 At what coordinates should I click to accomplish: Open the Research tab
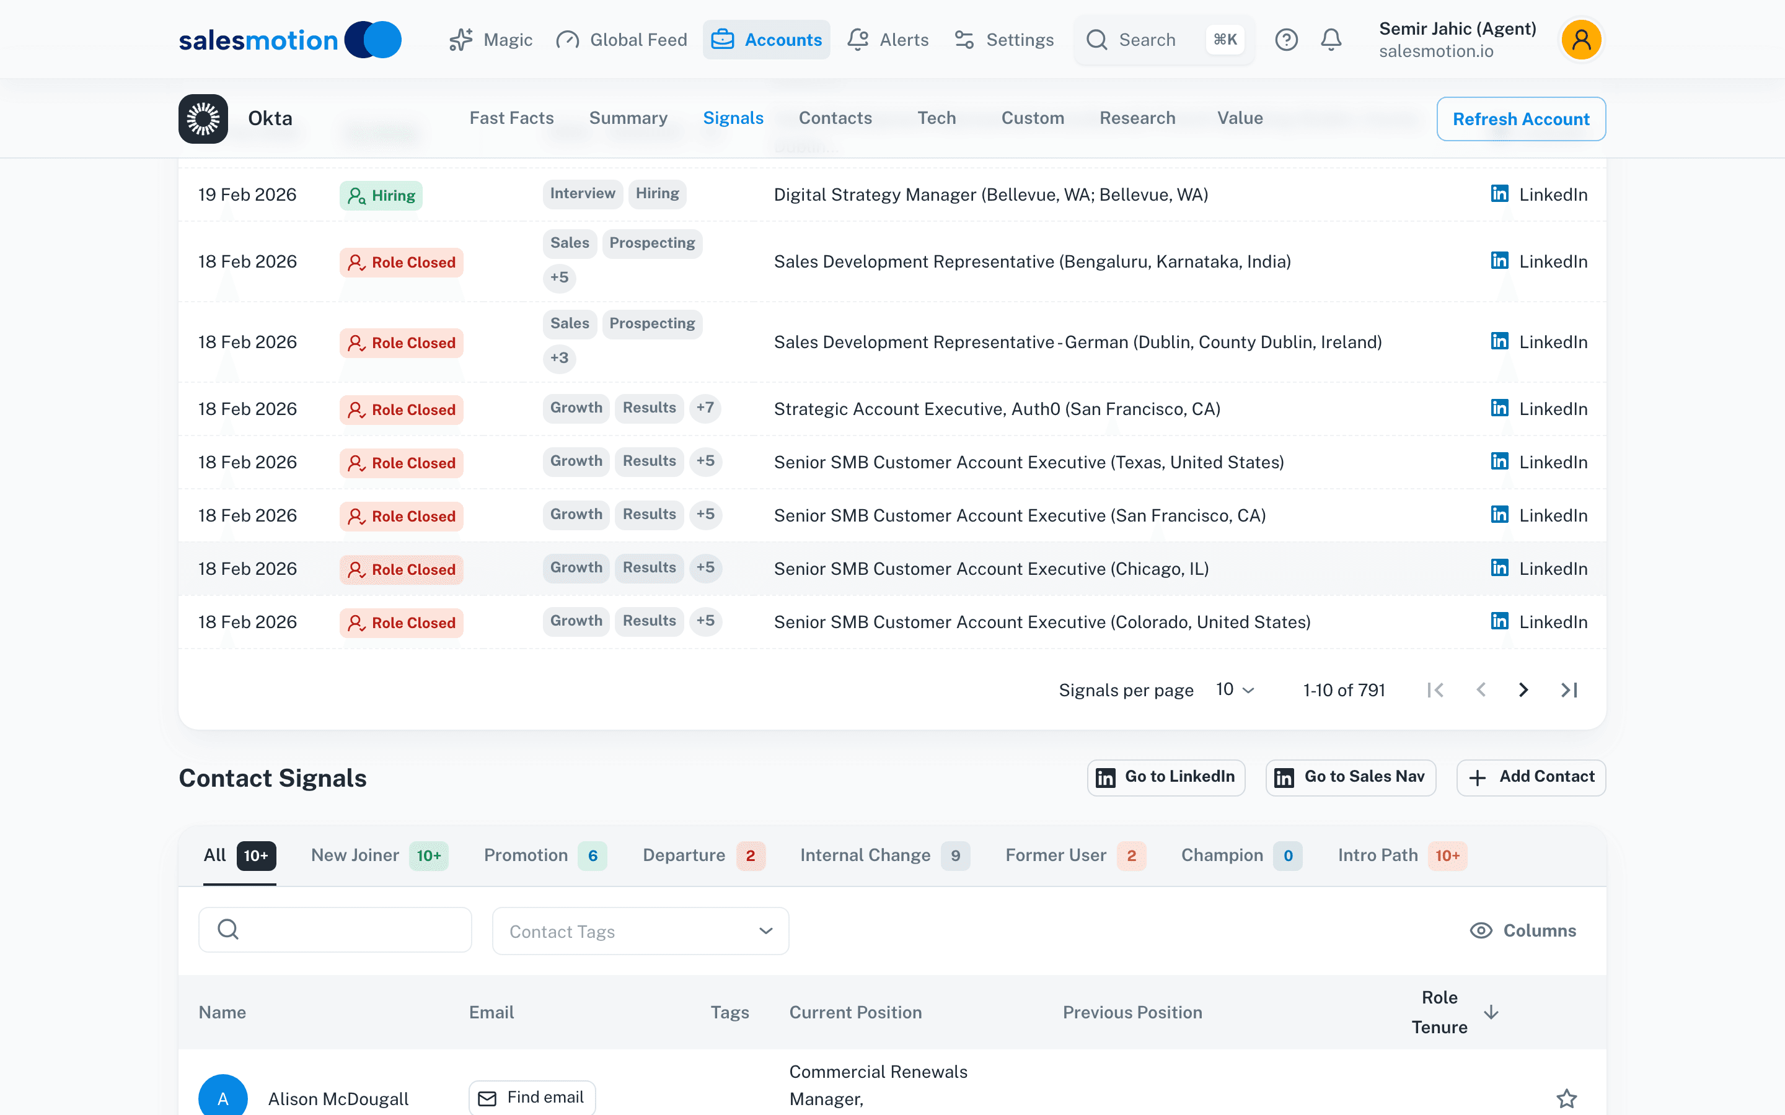pyautogui.click(x=1137, y=118)
